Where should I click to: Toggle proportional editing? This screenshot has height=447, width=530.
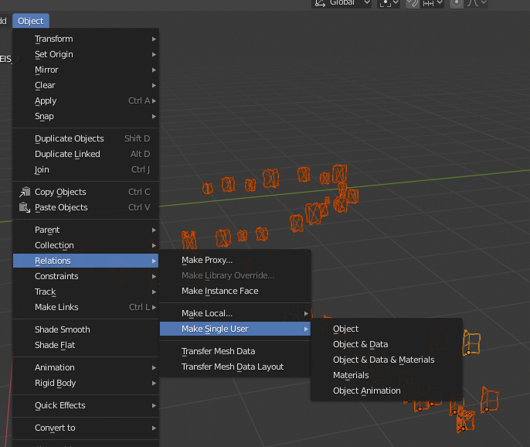pyautogui.click(x=457, y=3)
